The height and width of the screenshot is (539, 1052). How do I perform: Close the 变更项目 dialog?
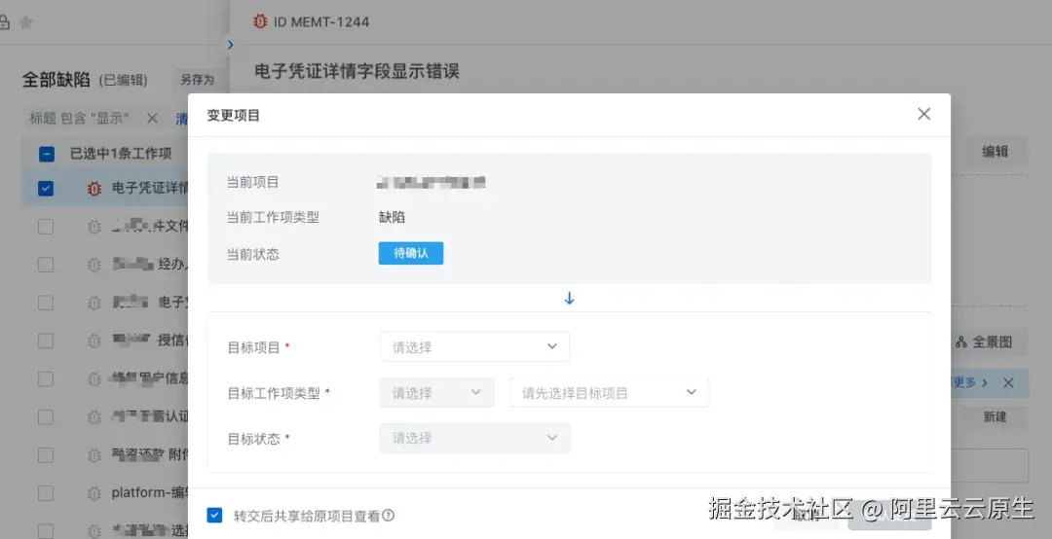click(923, 115)
